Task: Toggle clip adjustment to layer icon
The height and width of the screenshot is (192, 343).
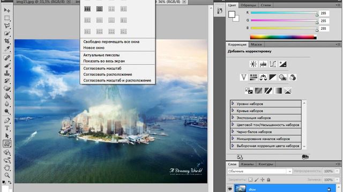Action: click(x=305, y=157)
